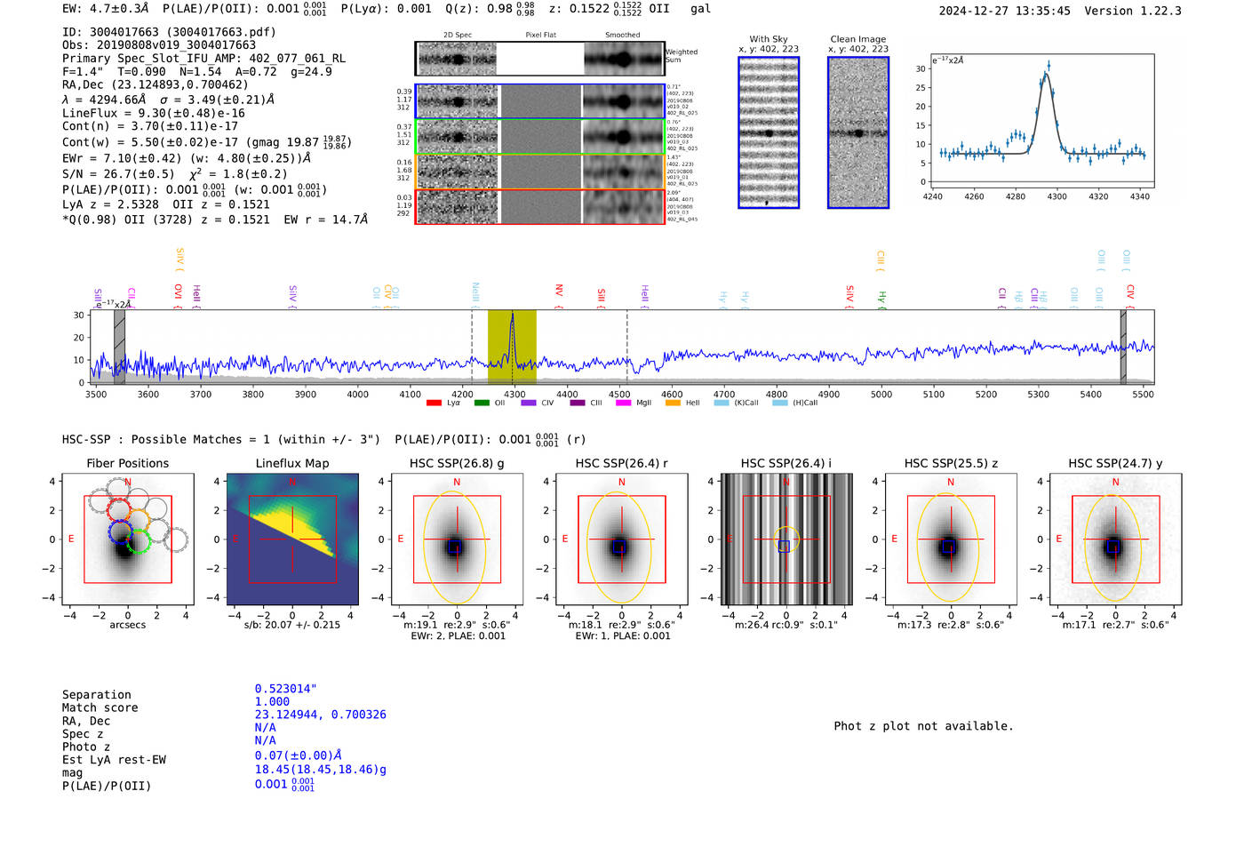Click the 2024-12-27 13:35:45 timestamp
The width and height of the screenshot is (1244, 847).
click(1005, 11)
